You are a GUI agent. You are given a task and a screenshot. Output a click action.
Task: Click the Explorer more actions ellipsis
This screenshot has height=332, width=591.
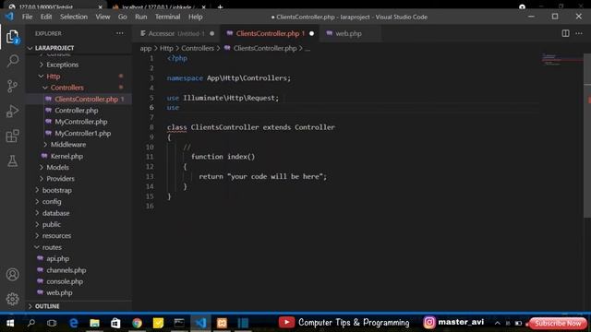(x=119, y=33)
